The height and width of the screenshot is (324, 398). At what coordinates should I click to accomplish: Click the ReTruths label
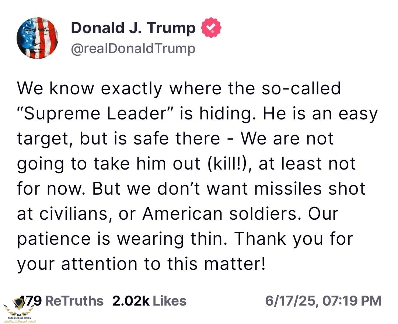click(74, 301)
